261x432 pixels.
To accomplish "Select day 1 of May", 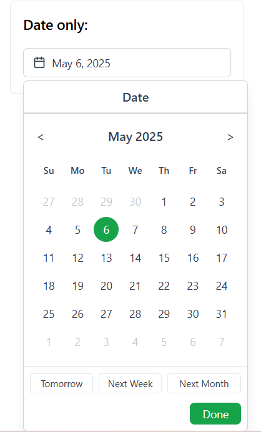I will click(164, 202).
